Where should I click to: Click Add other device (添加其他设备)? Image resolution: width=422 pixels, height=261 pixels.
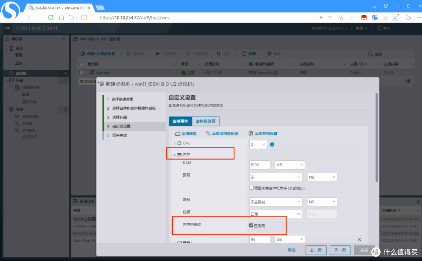(x=263, y=133)
